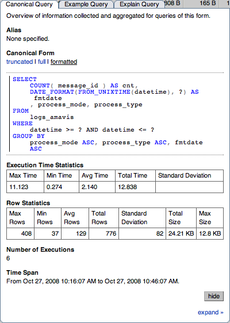
Task: Click the Row Statistics heading
Action: pyautogui.click(x=28, y=203)
